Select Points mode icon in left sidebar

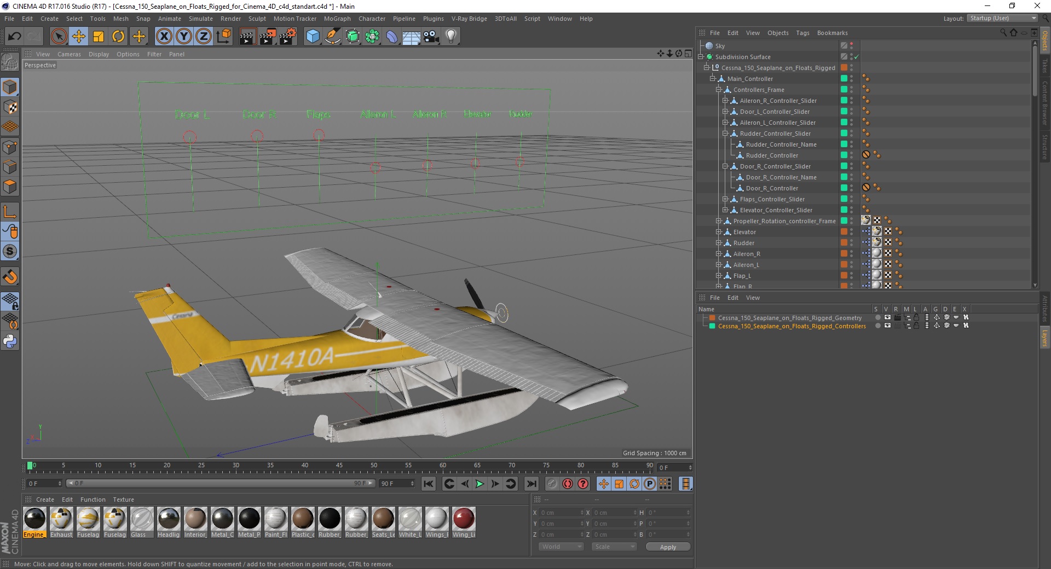coord(10,147)
